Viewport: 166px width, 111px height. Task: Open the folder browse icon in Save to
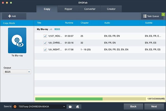[70, 107]
